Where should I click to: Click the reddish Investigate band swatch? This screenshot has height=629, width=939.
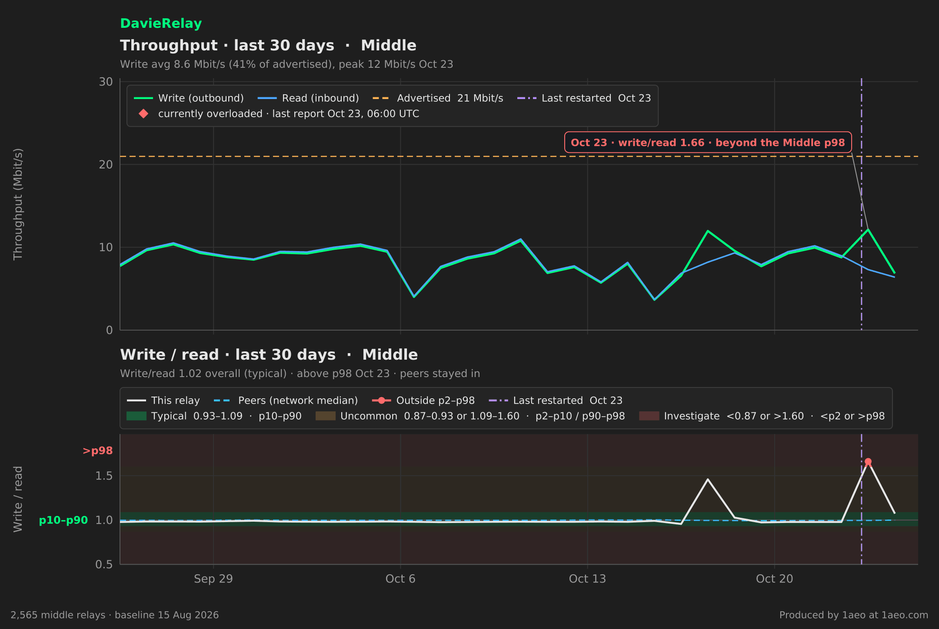point(649,416)
